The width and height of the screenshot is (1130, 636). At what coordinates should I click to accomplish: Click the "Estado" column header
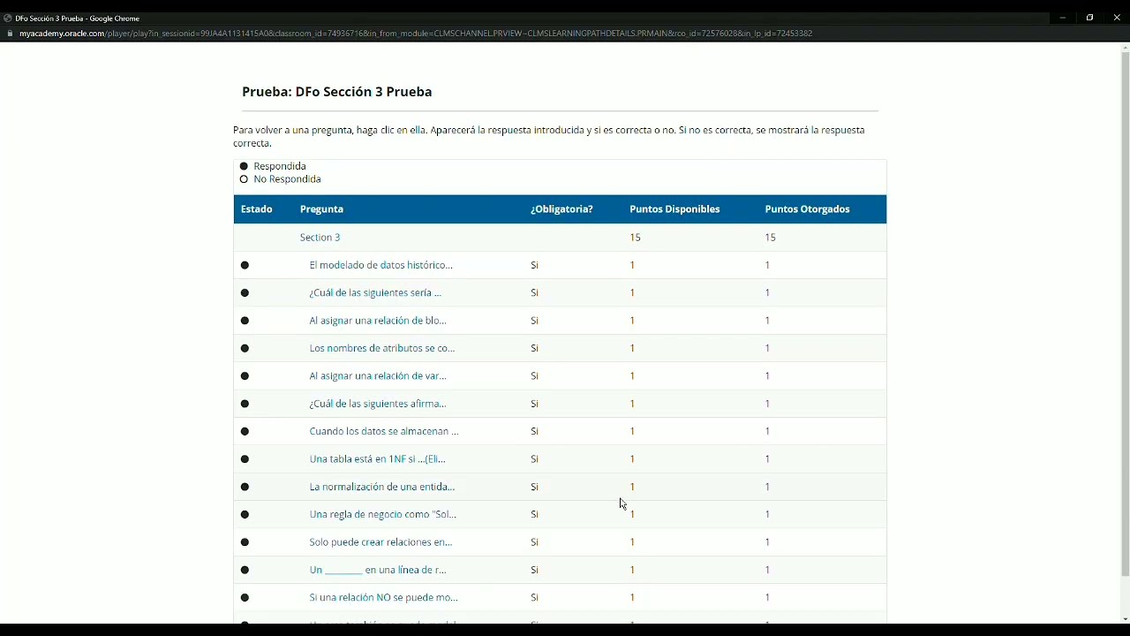pyautogui.click(x=256, y=209)
